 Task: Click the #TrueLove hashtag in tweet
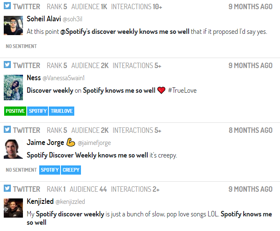pyautogui.click(x=182, y=91)
